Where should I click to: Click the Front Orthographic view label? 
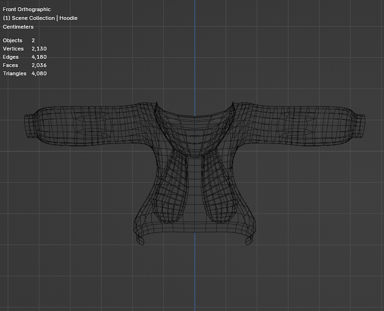click(x=27, y=9)
